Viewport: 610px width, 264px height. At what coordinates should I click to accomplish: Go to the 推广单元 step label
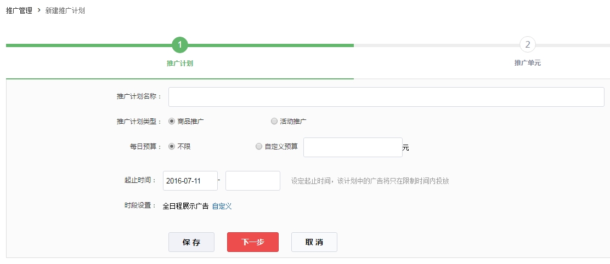point(527,64)
